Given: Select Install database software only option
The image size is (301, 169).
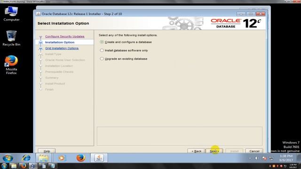Looking at the screenshot, I should coord(124,50).
